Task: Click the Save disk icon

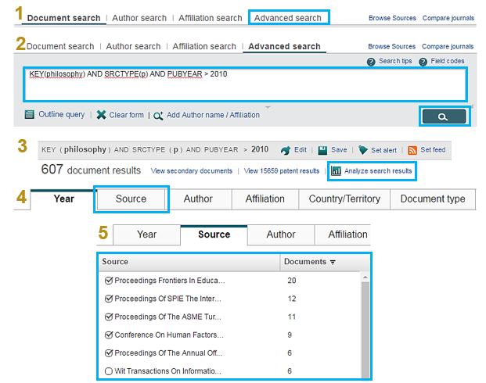Action: click(x=324, y=150)
